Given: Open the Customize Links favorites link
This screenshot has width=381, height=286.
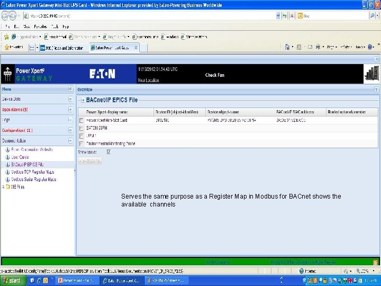Looking at the screenshot, I should [x=146, y=37].
